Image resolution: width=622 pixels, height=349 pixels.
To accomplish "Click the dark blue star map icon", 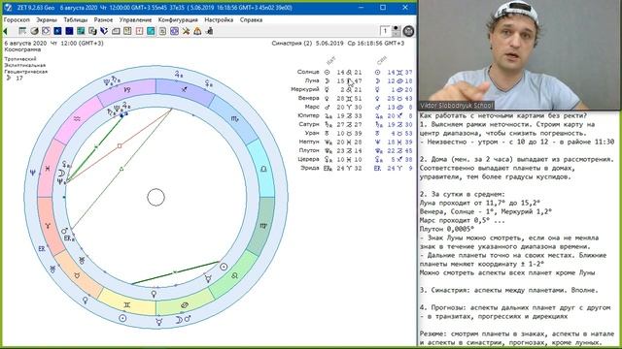I will tap(57, 31).
